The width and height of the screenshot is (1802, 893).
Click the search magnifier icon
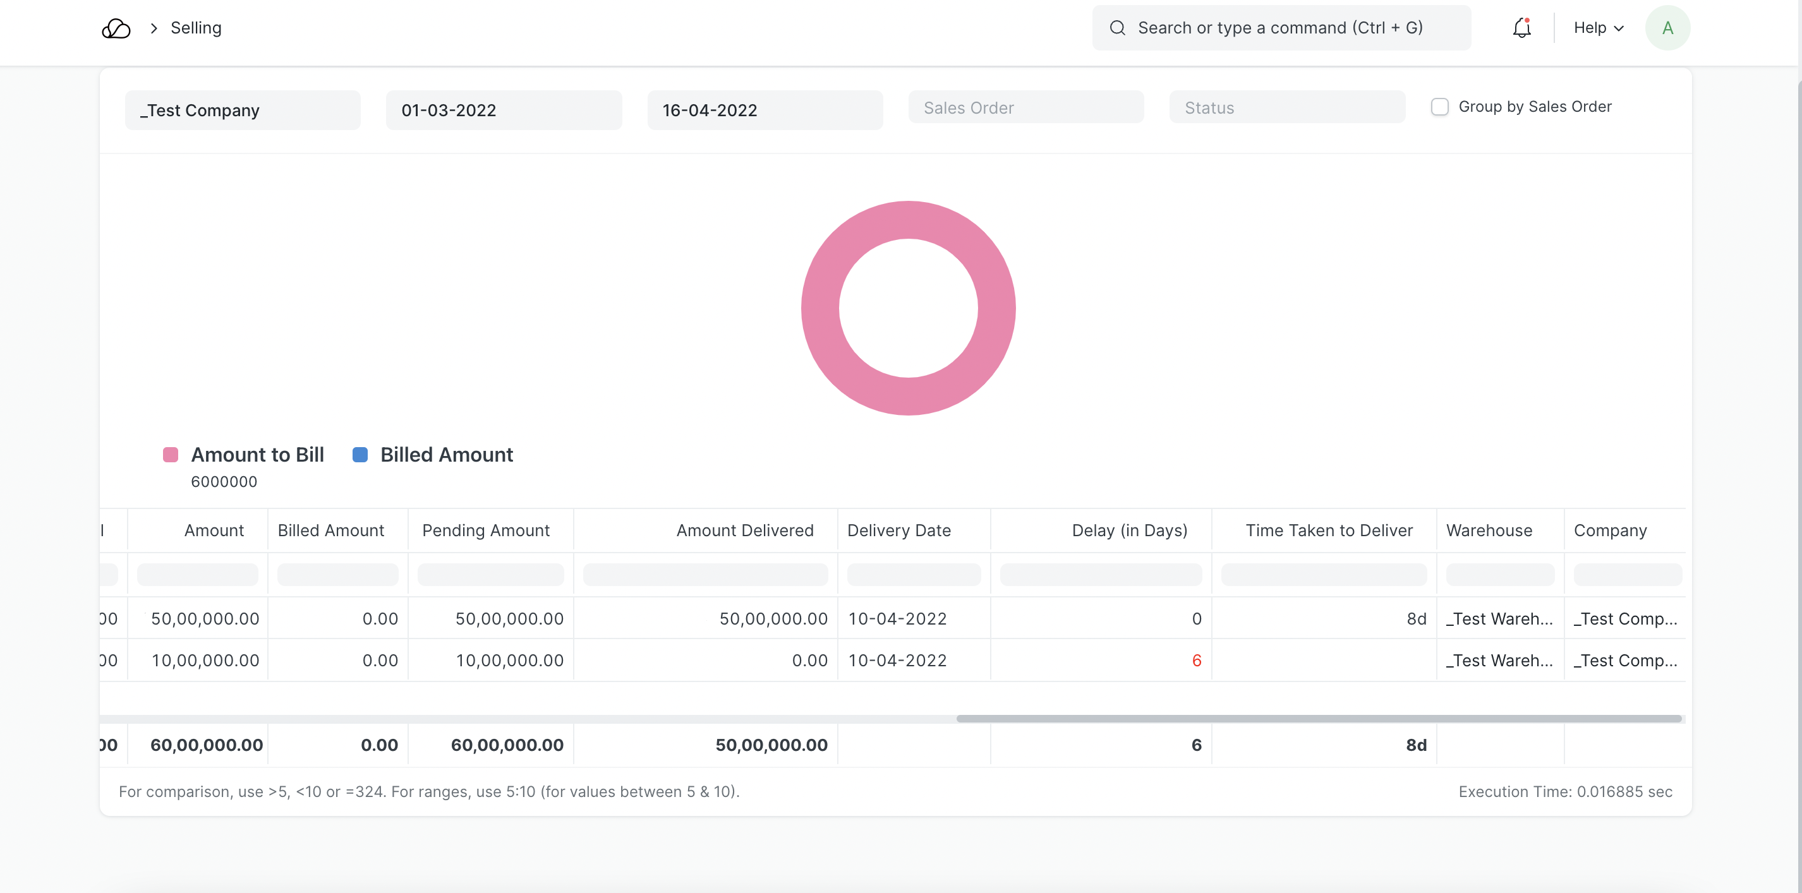click(1117, 28)
